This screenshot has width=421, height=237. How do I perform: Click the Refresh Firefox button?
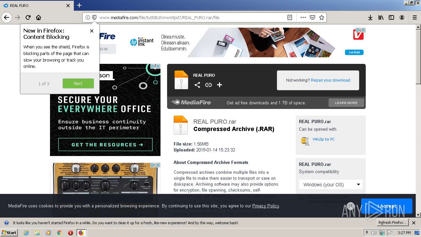tap(392, 223)
